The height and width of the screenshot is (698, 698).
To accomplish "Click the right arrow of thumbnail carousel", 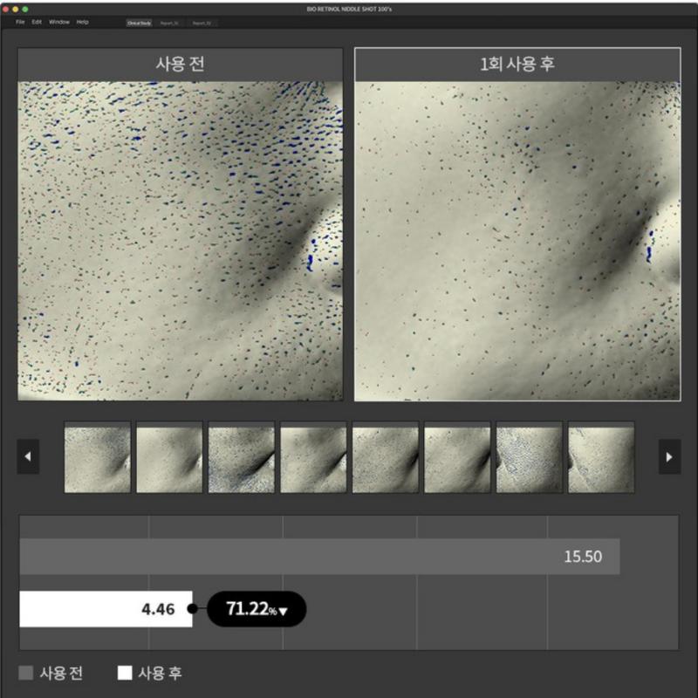I will pyautogui.click(x=669, y=456).
